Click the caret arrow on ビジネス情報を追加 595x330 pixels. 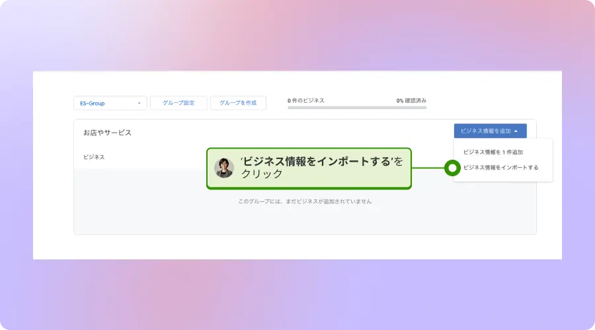tap(516, 131)
